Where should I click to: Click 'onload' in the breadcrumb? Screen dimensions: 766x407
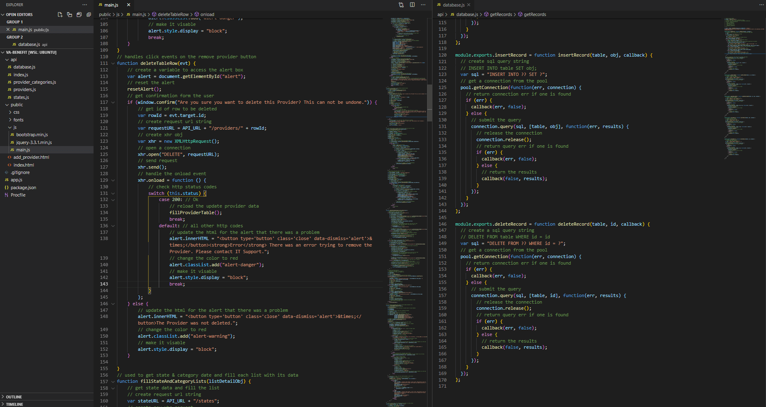pos(207,14)
